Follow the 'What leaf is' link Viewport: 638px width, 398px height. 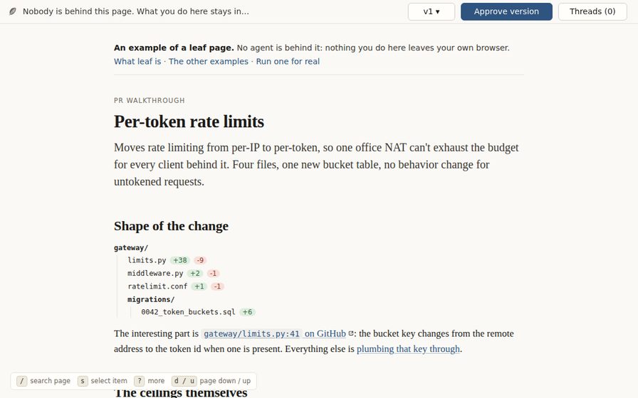click(137, 61)
